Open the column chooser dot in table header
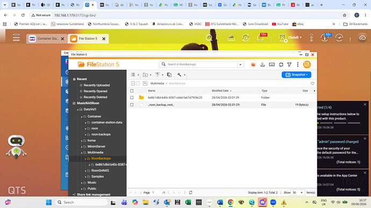This screenshot has height=208, width=371. (314, 91)
